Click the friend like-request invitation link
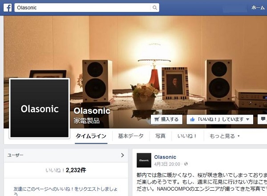Image resolution: width=267 pixels, height=196 pixels. click(65, 191)
